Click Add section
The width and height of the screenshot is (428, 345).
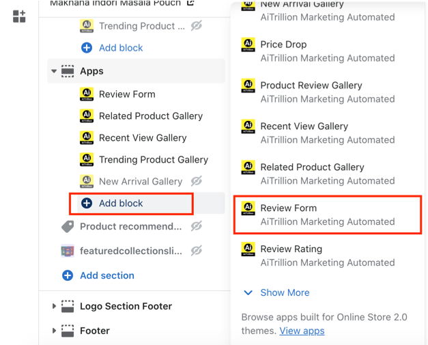[107, 275]
